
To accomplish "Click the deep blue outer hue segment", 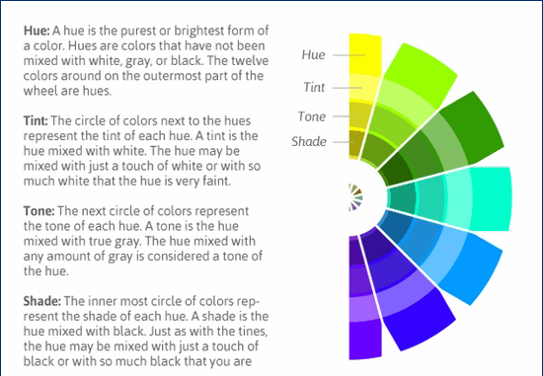I will click(x=421, y=322).
